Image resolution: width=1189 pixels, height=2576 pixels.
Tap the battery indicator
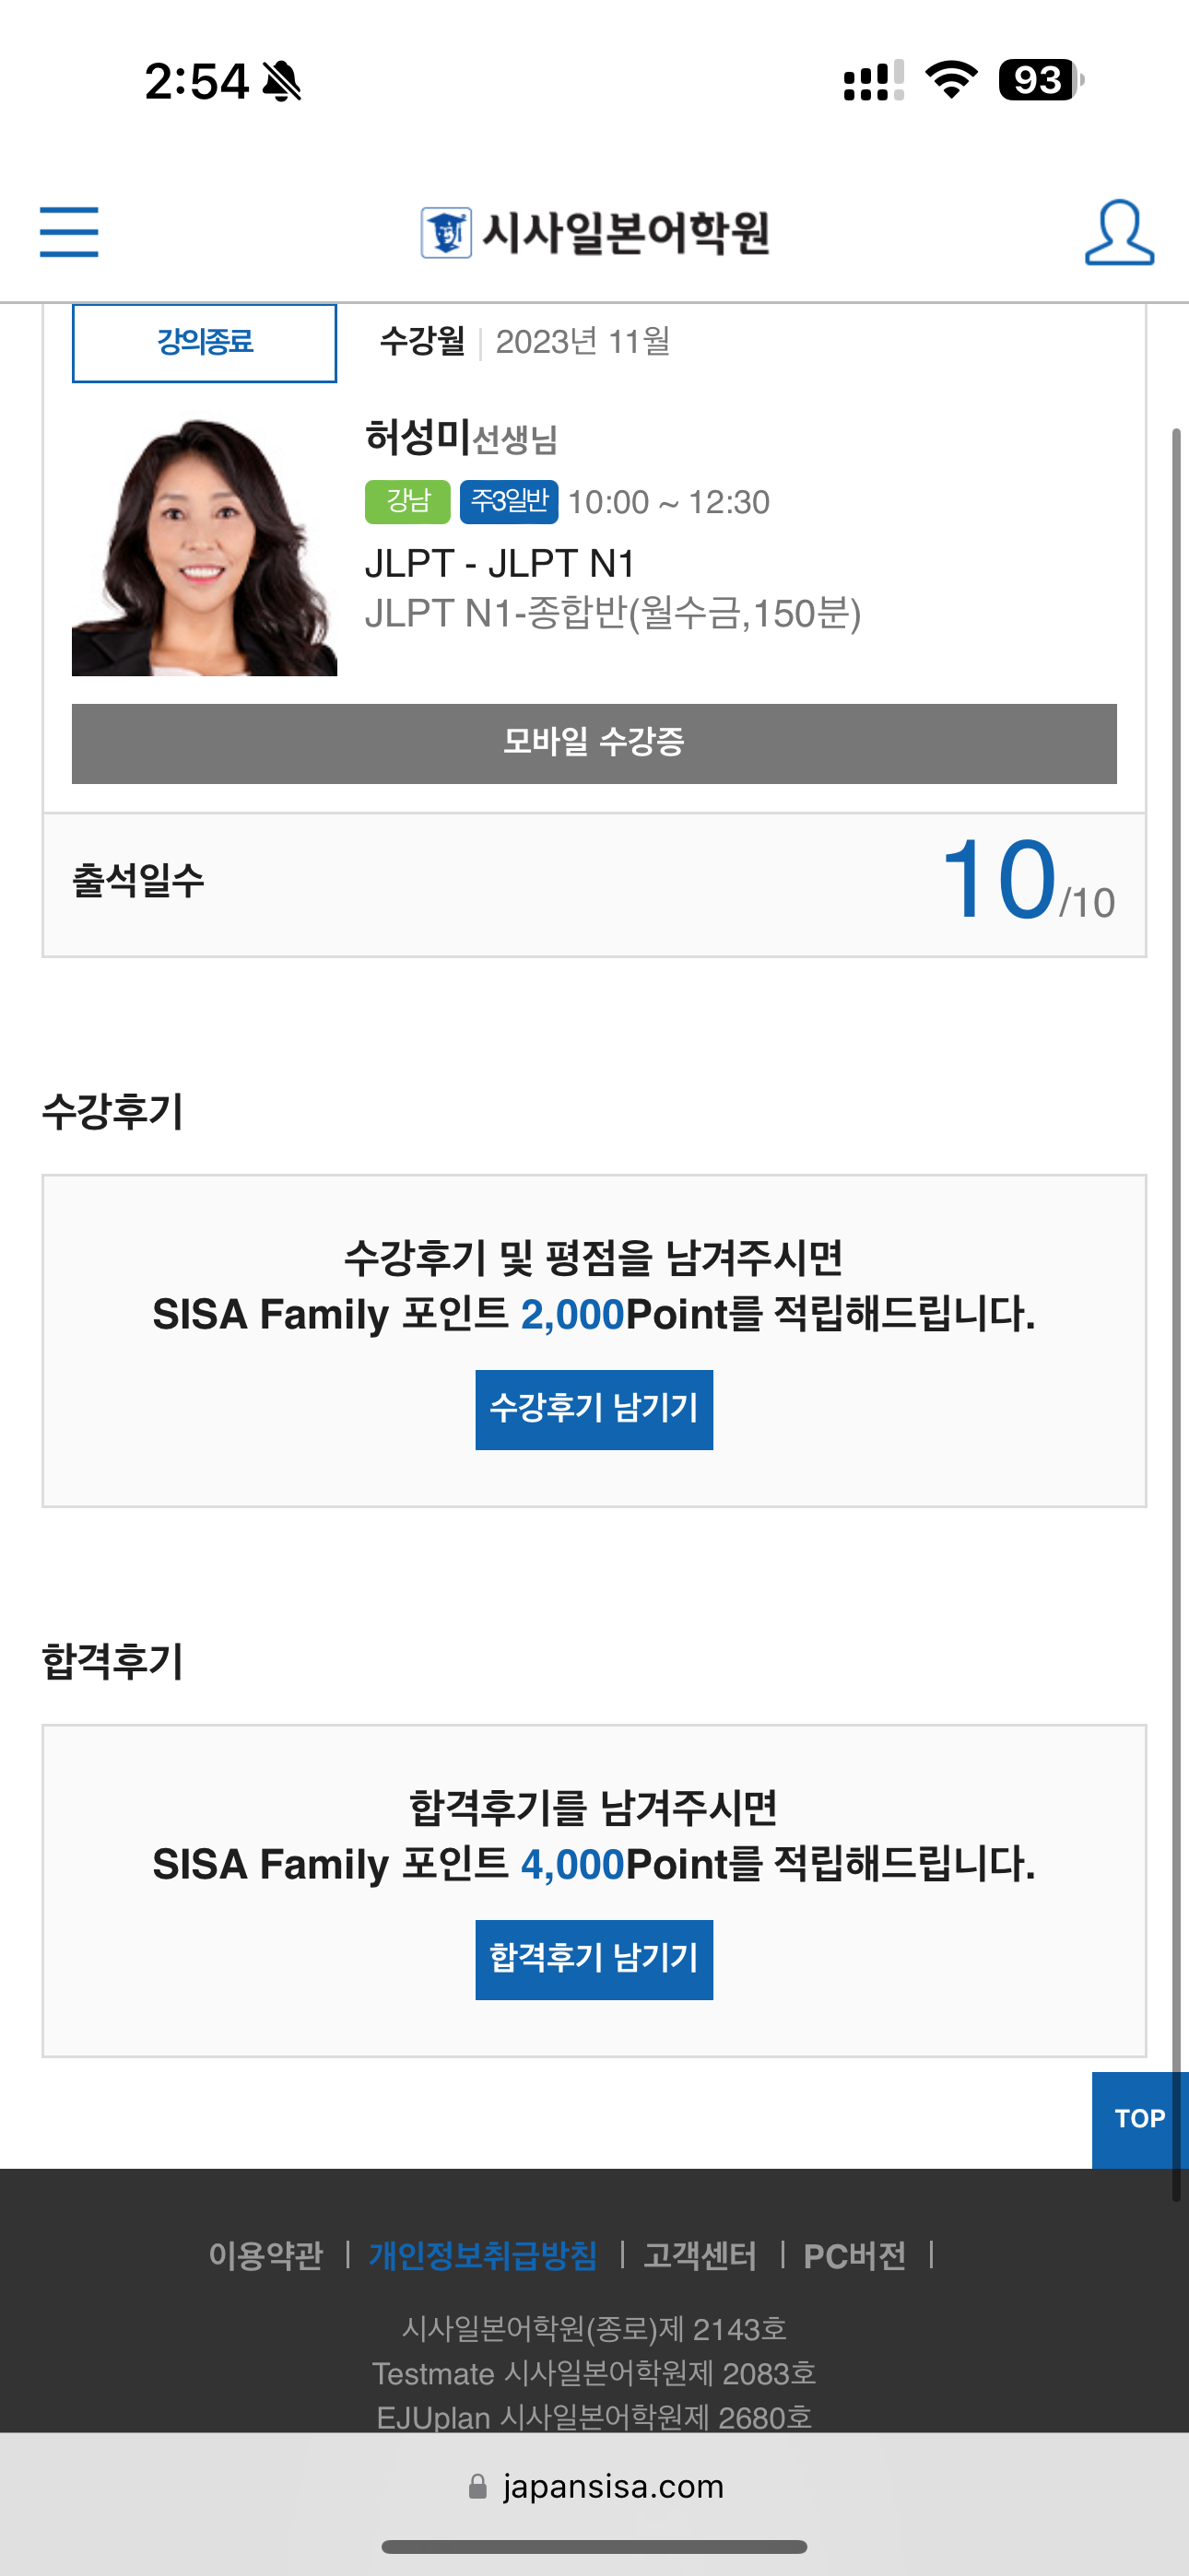pos(1041,80)
